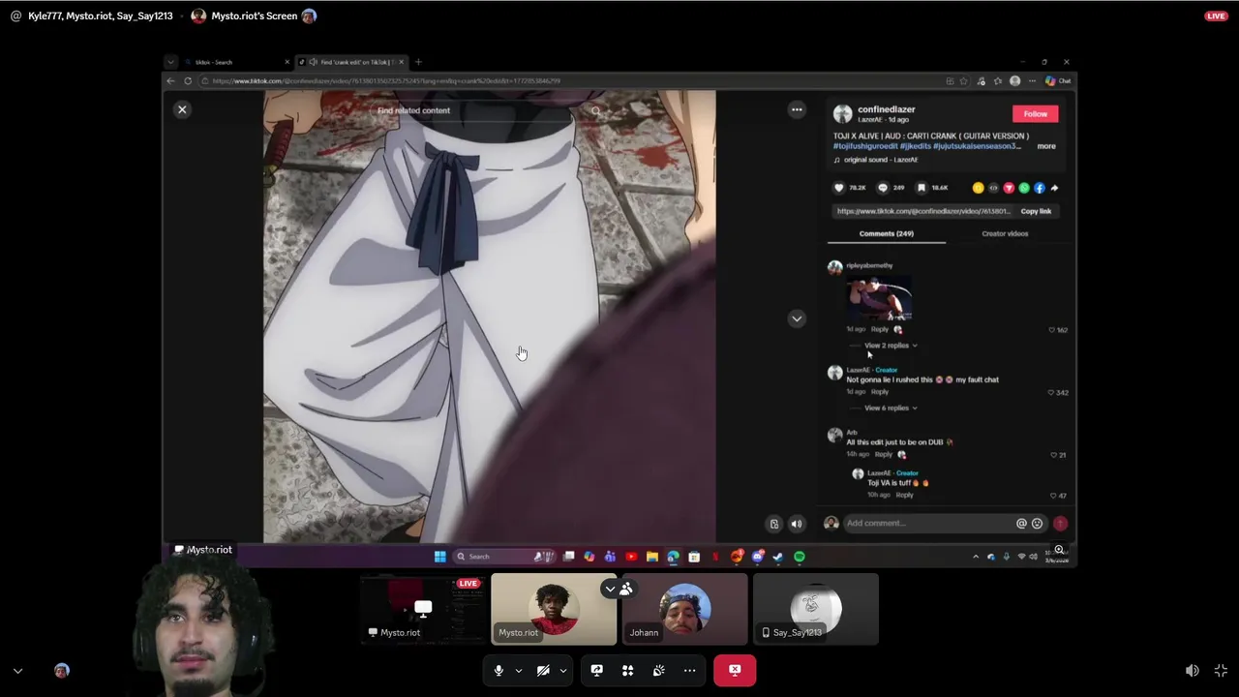
Task: Open more call options ellipsis
Action: tap(689, 670)
